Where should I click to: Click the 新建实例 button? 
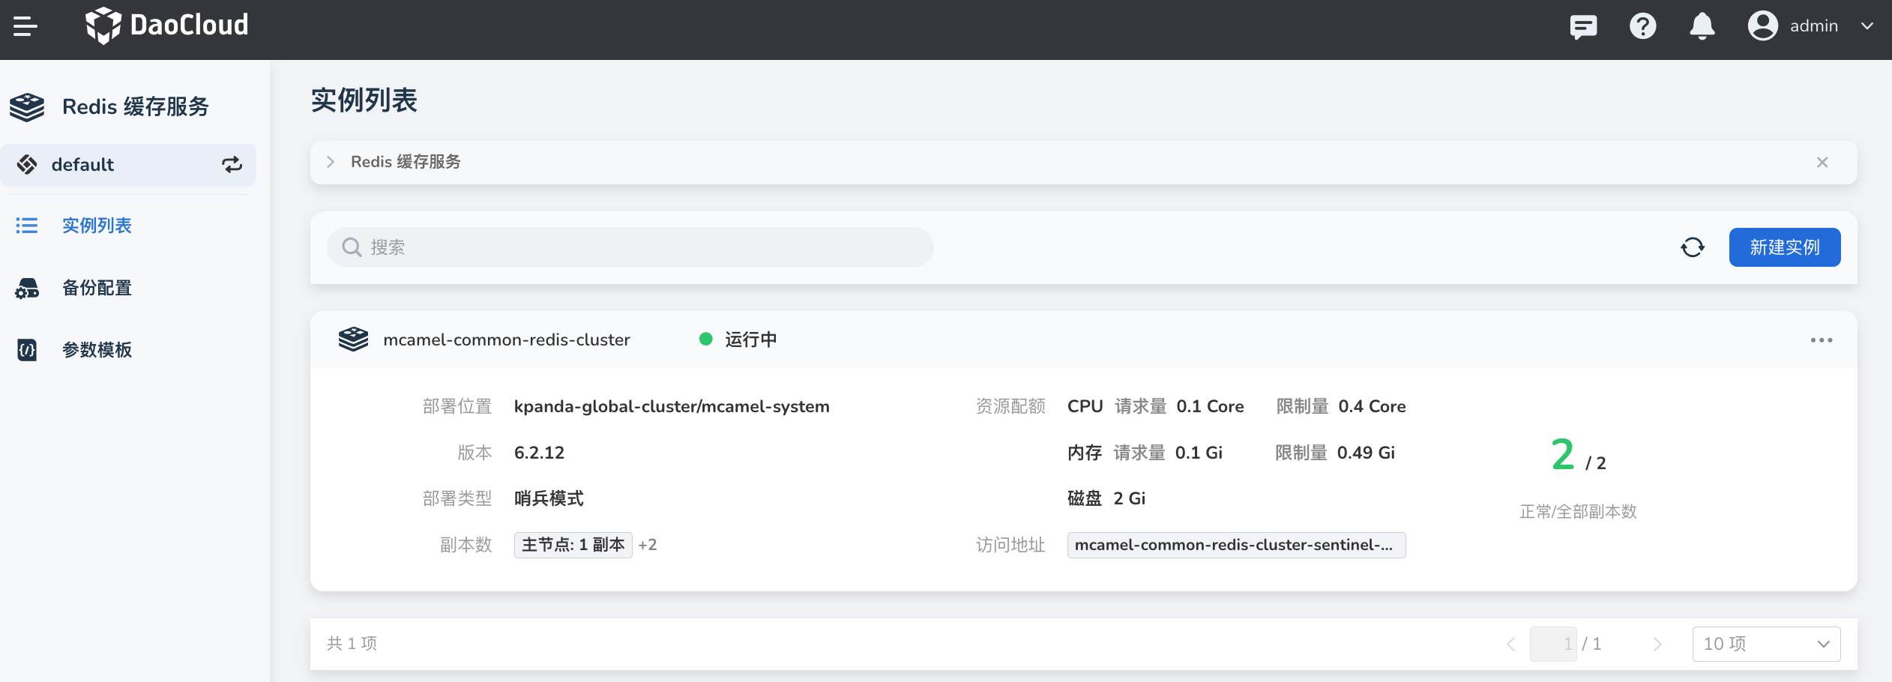[x=1784, y=247]
